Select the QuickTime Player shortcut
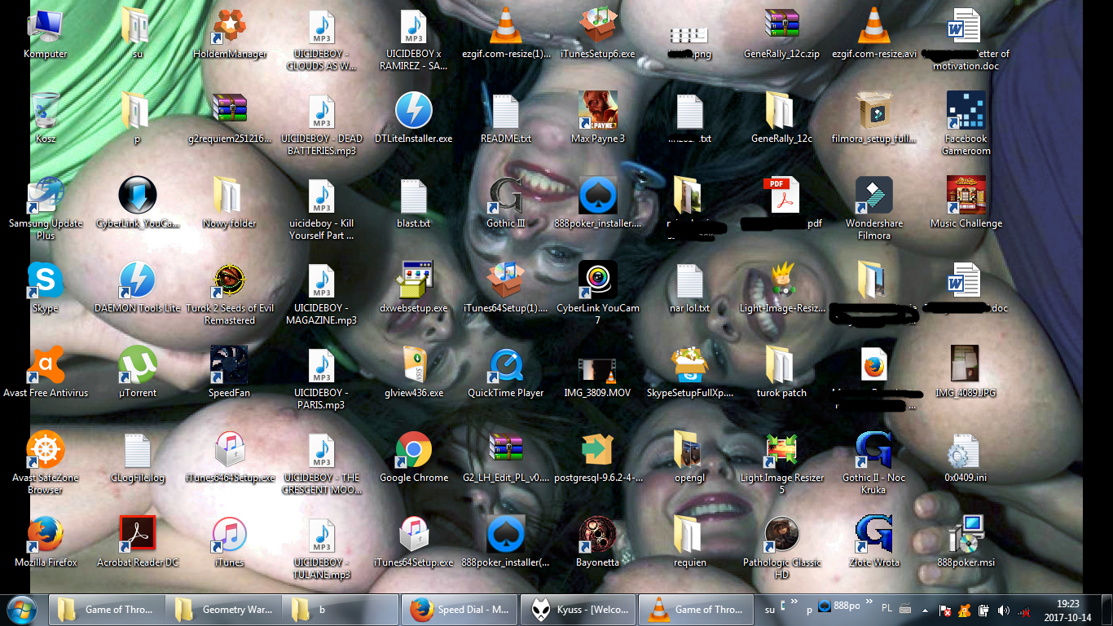 click(506, 373)
